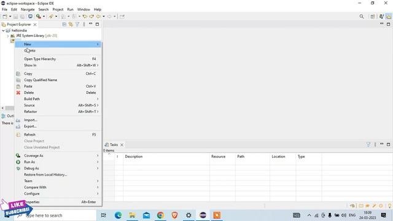The width and height of the screenshot is (393, 221).
Task: Open the Compare With submenu
Action: point(58,187)
